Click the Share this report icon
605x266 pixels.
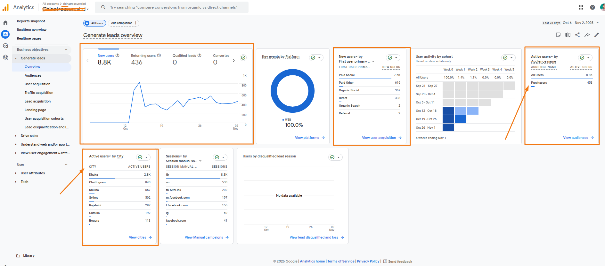point(577,35)
